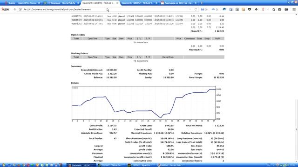
Task: Open a new tab with plus button
Action: [202, 3]
